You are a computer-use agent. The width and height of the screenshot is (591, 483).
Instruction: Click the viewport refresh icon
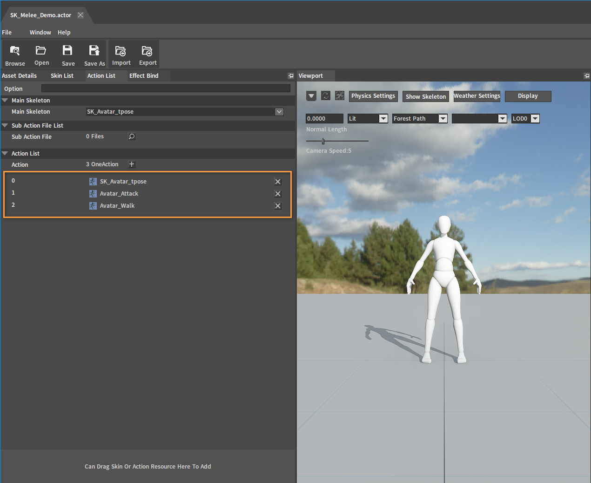(x=326, y=96)
